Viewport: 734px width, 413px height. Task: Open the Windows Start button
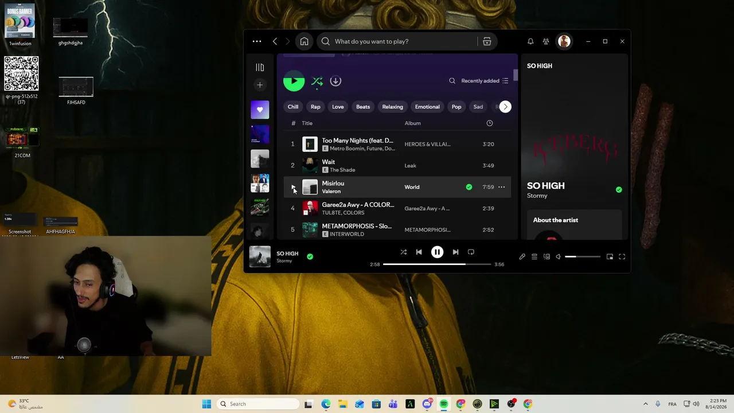(x=206, y=404)
